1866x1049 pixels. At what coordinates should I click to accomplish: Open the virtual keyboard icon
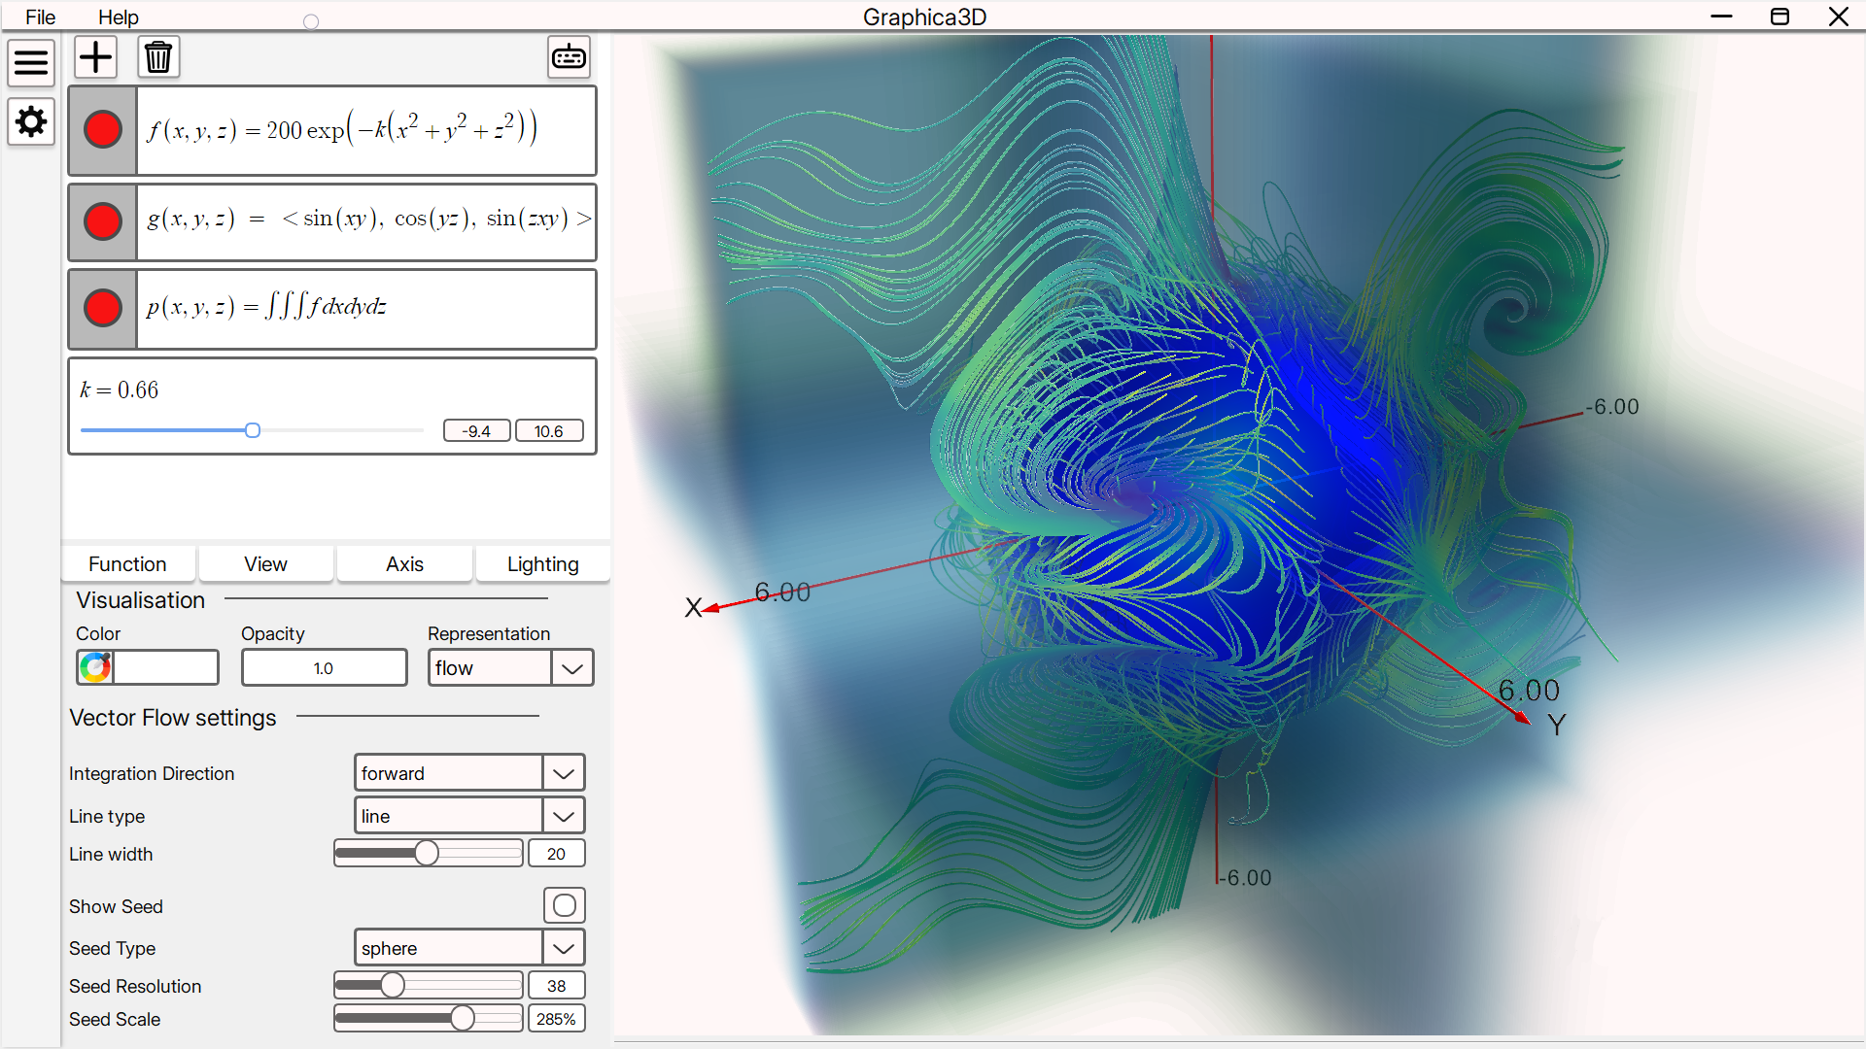click(x=569, y=57)
